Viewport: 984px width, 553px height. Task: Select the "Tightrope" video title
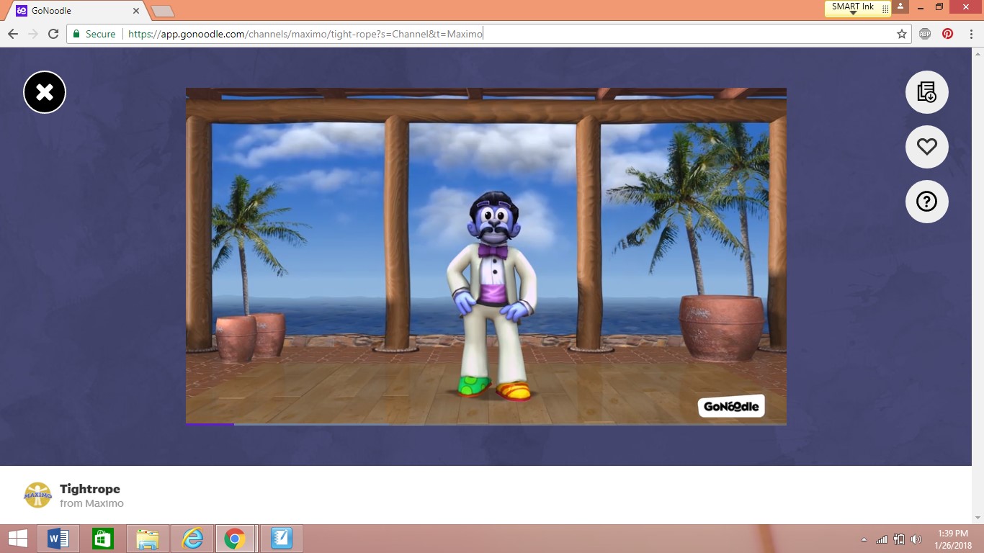[x=90, y=489]
